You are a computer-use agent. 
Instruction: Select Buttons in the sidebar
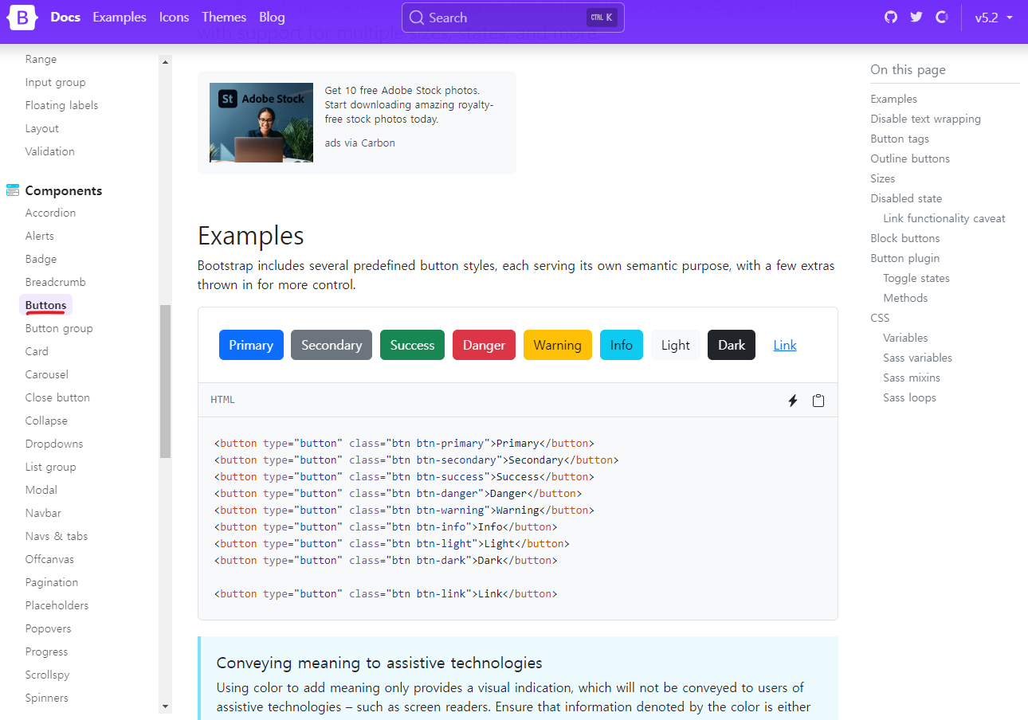point(45,305)
